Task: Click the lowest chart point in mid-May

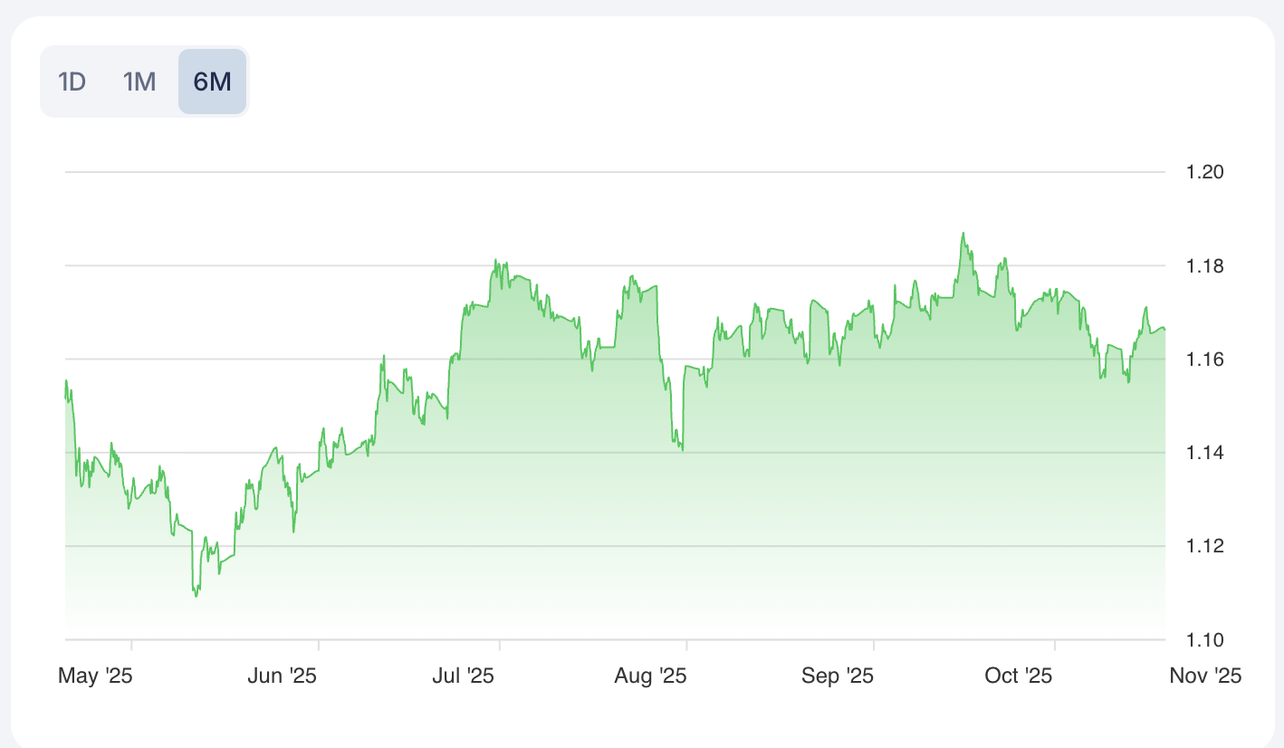Action: point(196,595)
